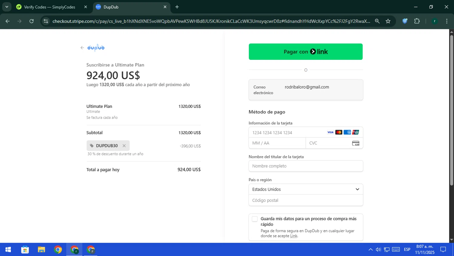Viewport: 454px width, 256px height.
Task: Open the zoom magnifier icon in address bar
Action: (x=377, y=21)
